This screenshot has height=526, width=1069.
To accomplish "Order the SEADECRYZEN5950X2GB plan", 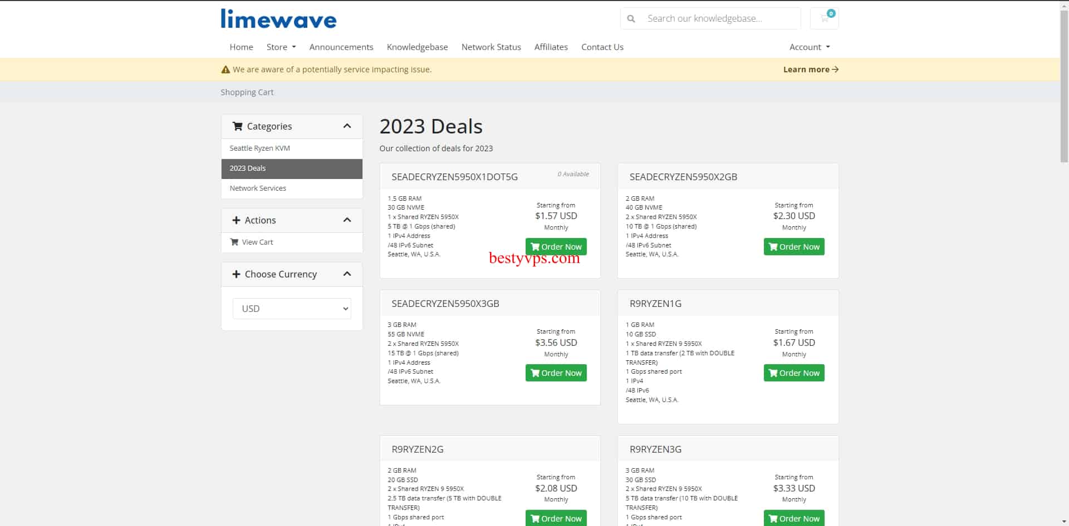I will tap(793, 247).
